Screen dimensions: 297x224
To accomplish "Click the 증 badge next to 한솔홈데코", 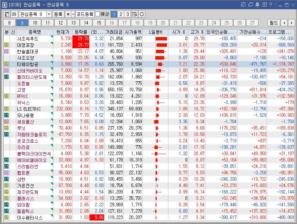I will [6, 51].
